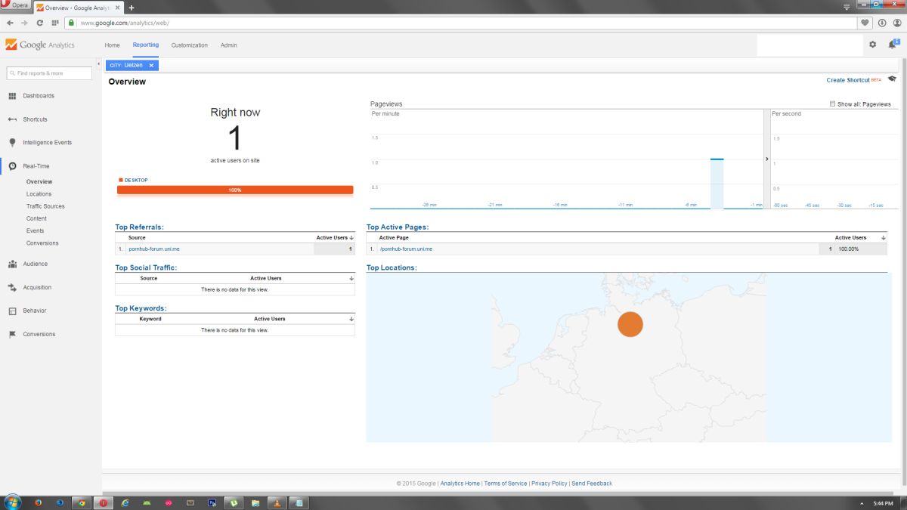Open Photoshop from the taskbar
This screenshot has height=510, width=907.
(212, 502)
